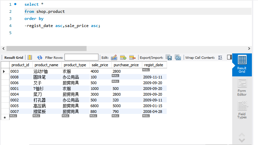Click 'sale_price' in the order by clause

click(x=77, y=26)
